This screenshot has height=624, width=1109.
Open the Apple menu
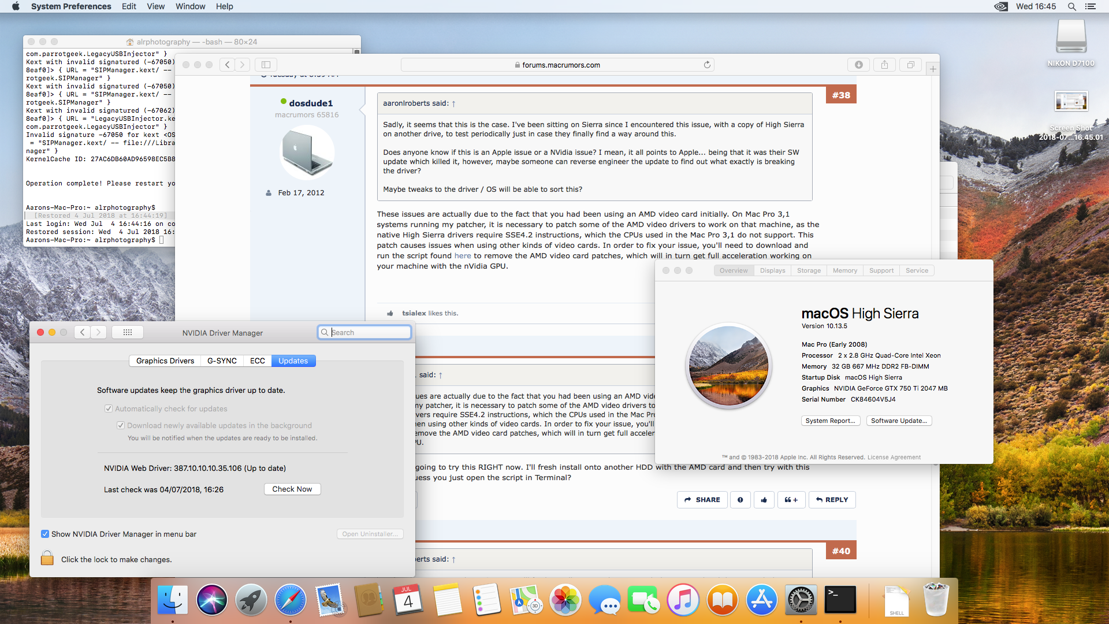tap(16, 6)
